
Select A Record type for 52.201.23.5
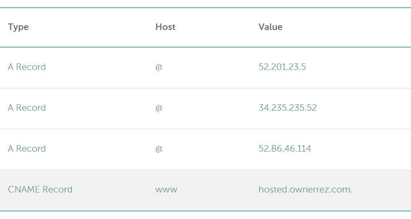27,67
